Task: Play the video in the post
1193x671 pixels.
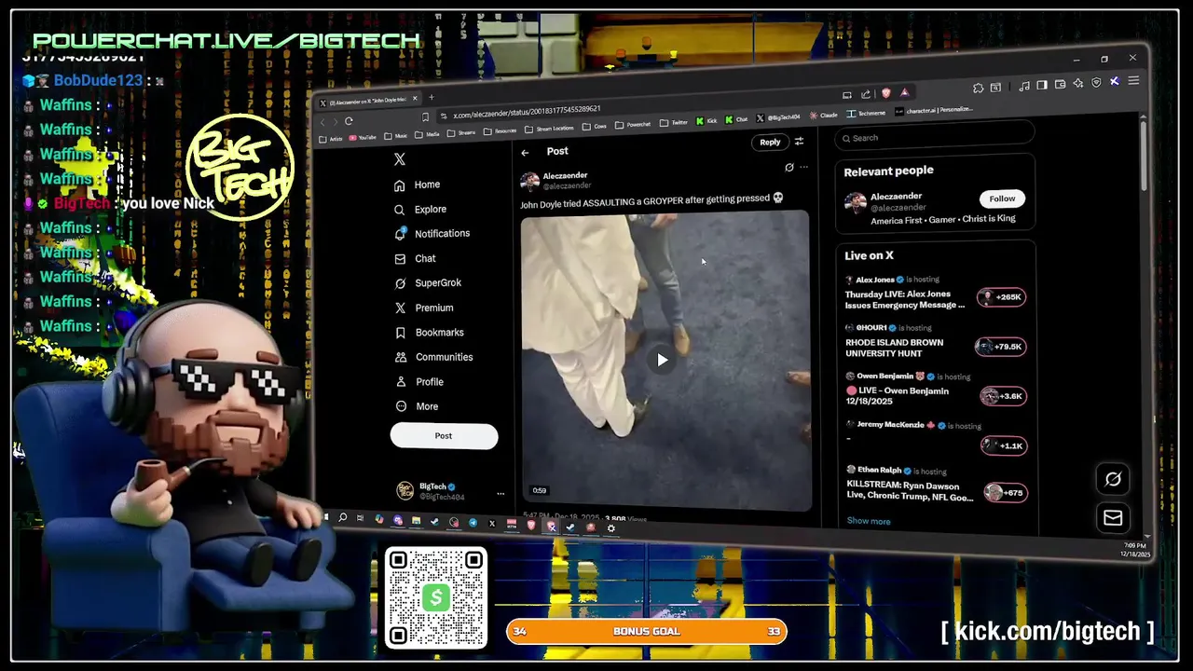Action: point(662,360)
